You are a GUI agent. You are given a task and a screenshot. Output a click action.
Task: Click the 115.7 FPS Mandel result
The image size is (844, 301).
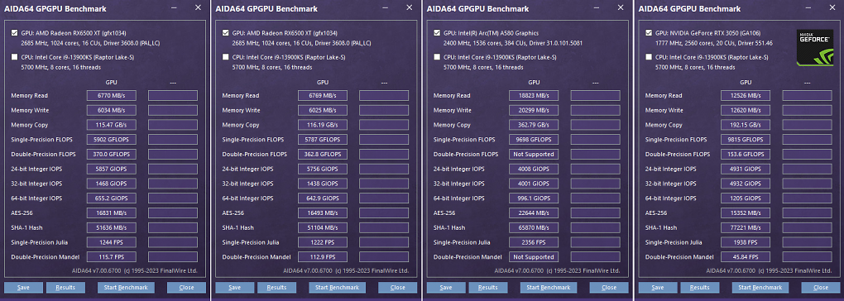[x=112, y=257]
